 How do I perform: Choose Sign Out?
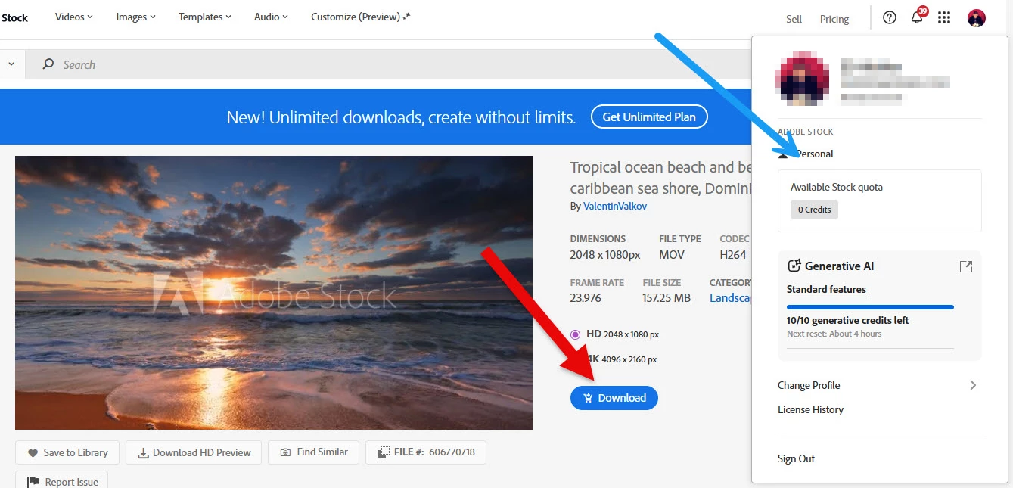(x=796, y=458)
